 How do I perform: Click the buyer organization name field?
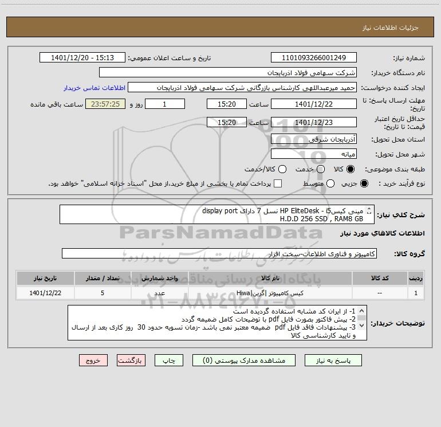[x=228, y=73]
